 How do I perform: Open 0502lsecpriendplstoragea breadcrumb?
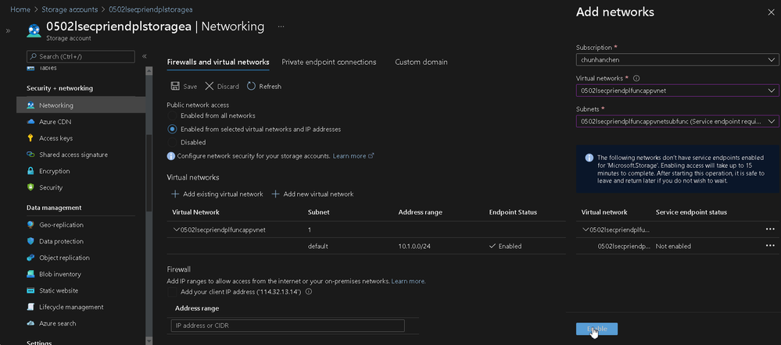pos(150,9)
